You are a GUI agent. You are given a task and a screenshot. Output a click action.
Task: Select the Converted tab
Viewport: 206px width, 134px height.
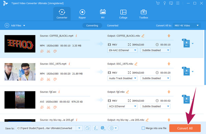point(113,25)
